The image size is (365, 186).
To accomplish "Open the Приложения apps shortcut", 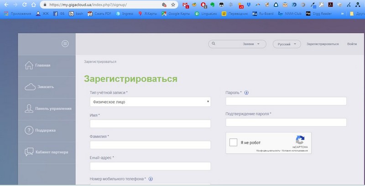I will [x=17, y=14].
